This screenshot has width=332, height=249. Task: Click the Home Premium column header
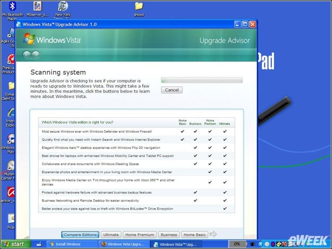210,122
